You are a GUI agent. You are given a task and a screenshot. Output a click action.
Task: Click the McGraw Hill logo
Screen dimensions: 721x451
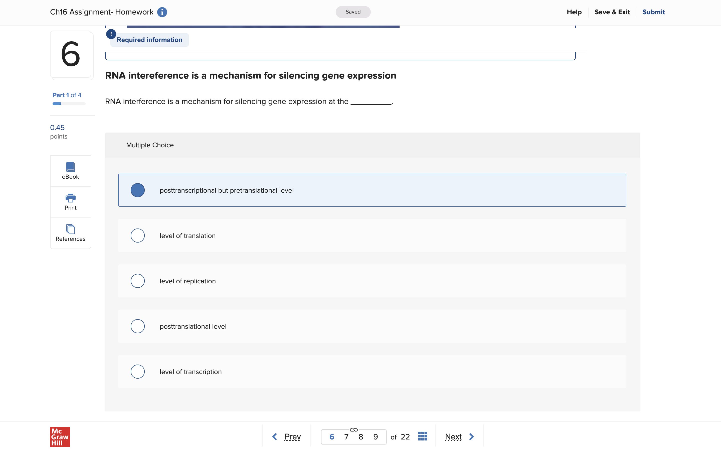point(60,437)
